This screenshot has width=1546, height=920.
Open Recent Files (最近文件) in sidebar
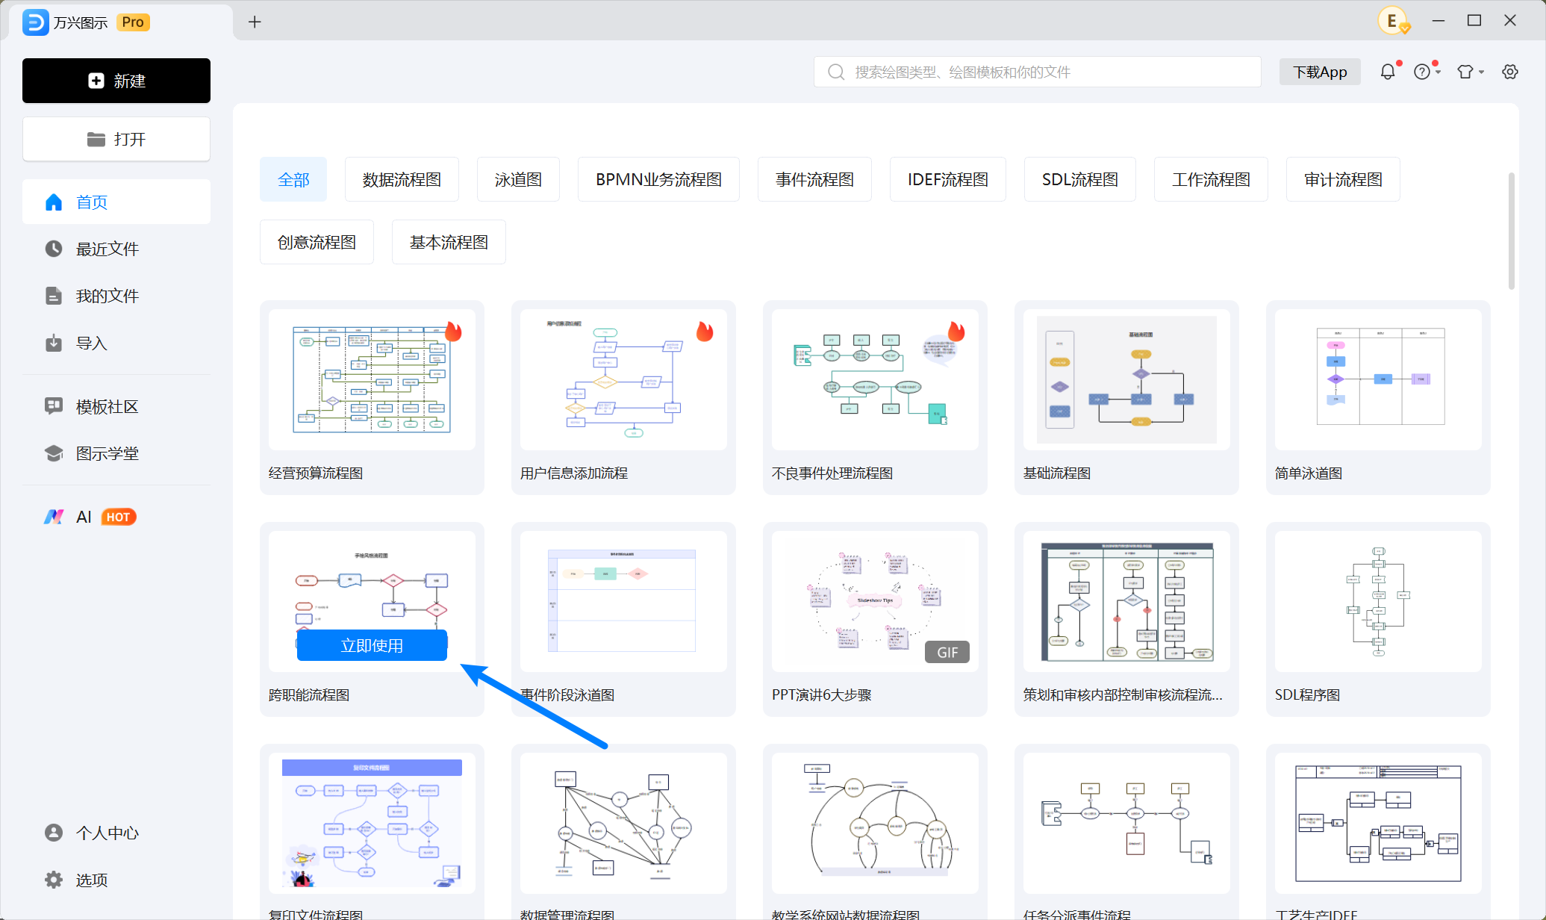(x=116, y=249)
